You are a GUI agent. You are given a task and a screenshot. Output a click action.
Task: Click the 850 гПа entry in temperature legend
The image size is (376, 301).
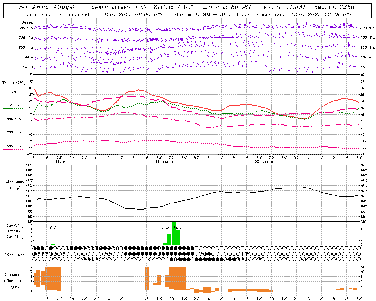pos(14,119)
